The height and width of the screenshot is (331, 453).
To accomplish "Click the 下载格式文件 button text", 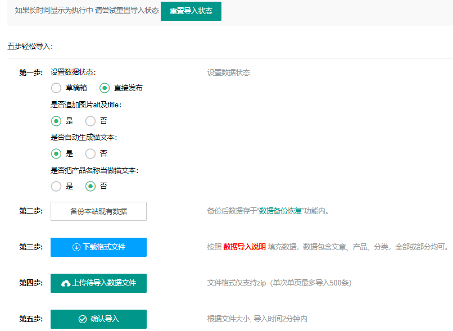I will tap(105, 247).
